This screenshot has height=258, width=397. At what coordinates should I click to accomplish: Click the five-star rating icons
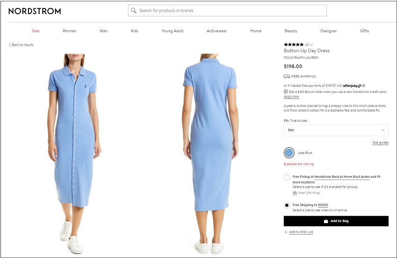(293, 44)
